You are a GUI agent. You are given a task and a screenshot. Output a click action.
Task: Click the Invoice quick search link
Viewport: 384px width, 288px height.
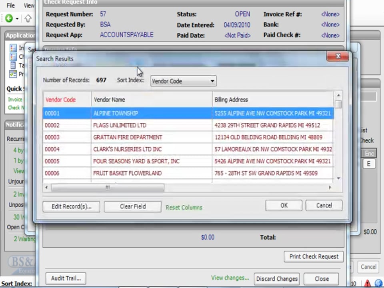[x=15, y=100]
